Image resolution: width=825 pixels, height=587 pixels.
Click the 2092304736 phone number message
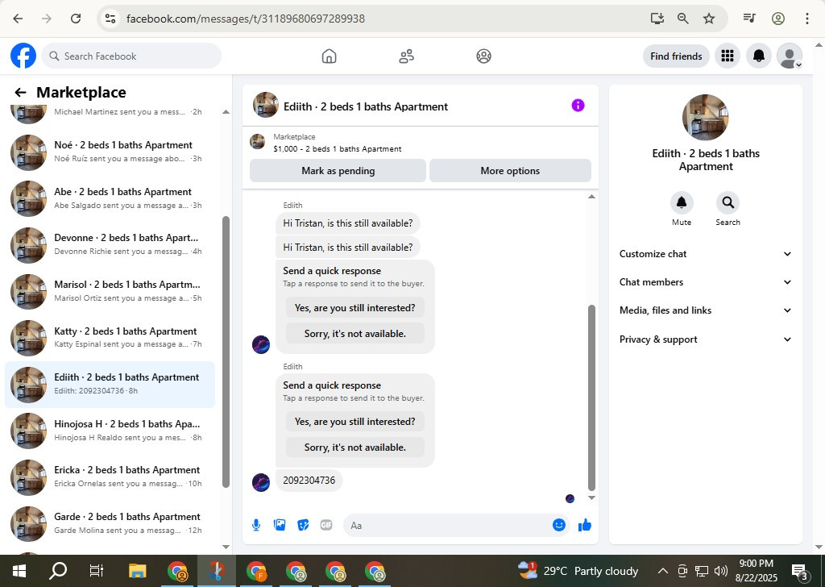309,480
